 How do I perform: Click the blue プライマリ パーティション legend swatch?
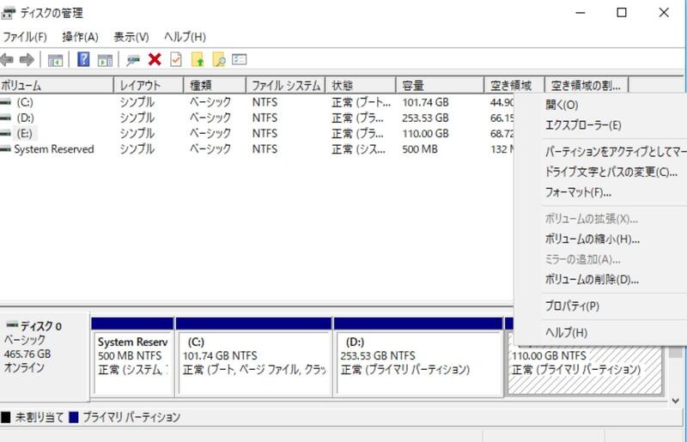[74, 417]
